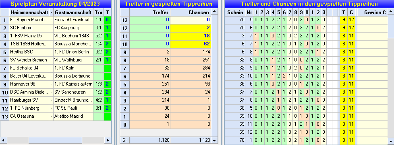Screen dimensions: 394x145
Task: Click Eintracht Braunschweig cell
Action: 73,100
